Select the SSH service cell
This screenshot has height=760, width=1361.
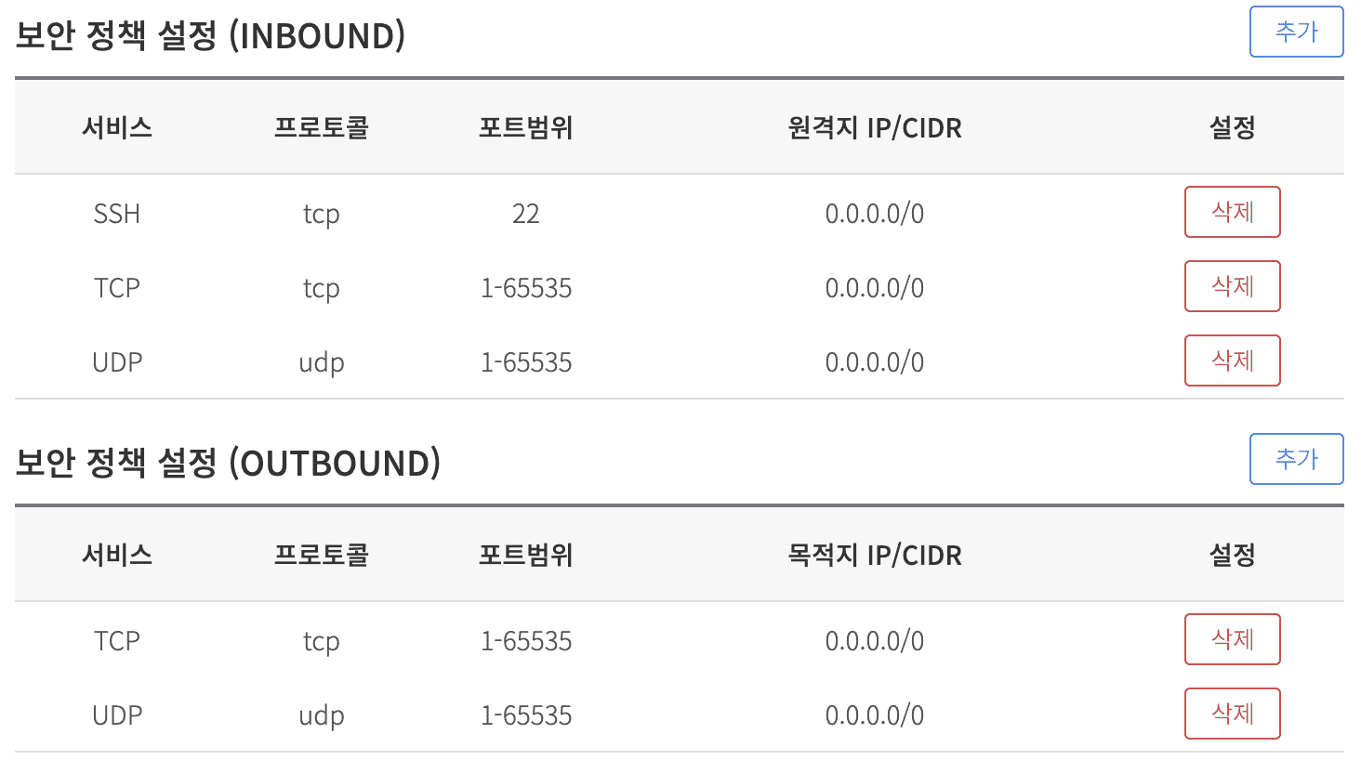click(x=117, y=214)
